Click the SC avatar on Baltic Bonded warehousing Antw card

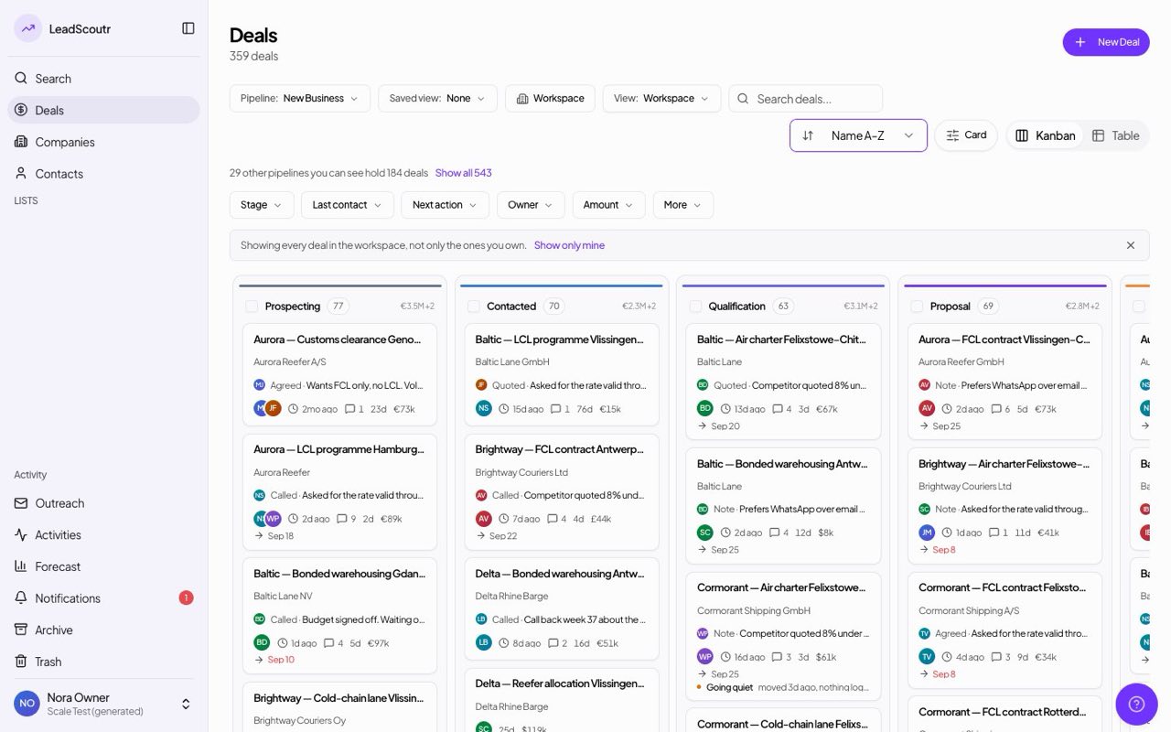tap(705, 533)
